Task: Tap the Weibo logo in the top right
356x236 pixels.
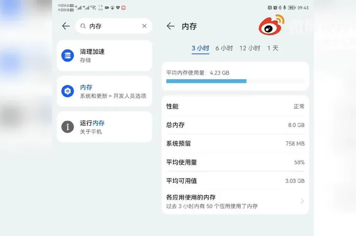Action: (x=271, y=24)
